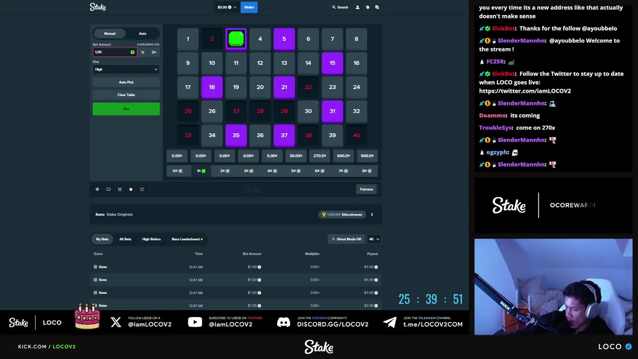The image size is (638, 359).
Task: Open the twitter.com/iamLOCOV2 chat link
Action: (x=525, y=91)
